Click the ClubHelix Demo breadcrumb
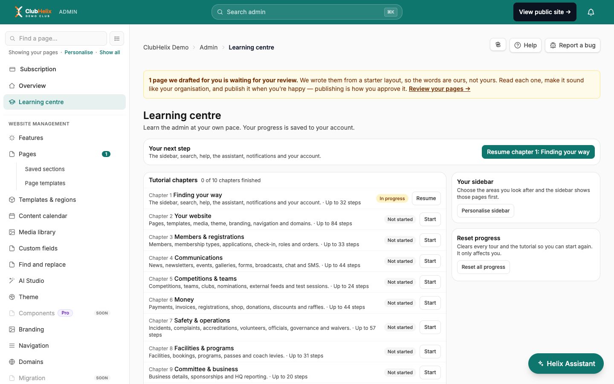614x384 pixels. [x=166, y=47]
